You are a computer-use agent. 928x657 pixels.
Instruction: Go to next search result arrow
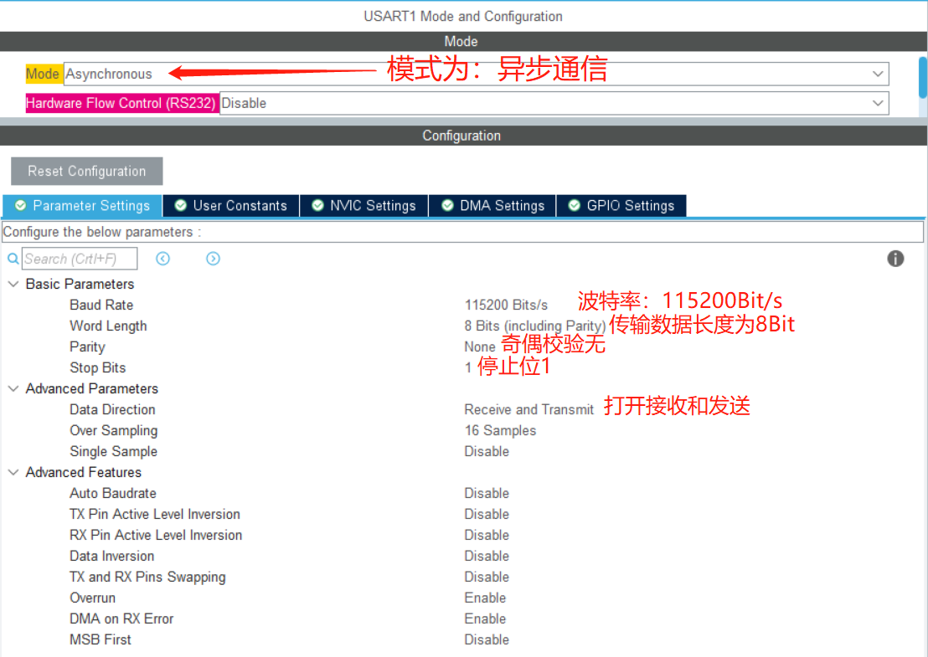pos(213,259)
